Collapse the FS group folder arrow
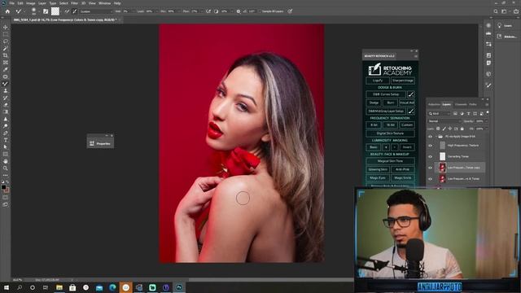 436,137
